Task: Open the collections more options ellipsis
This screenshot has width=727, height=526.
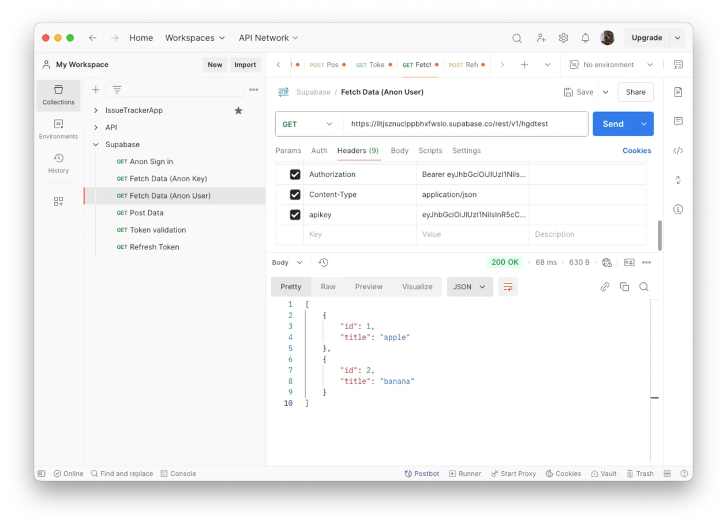Action: [x=253, y=89]
